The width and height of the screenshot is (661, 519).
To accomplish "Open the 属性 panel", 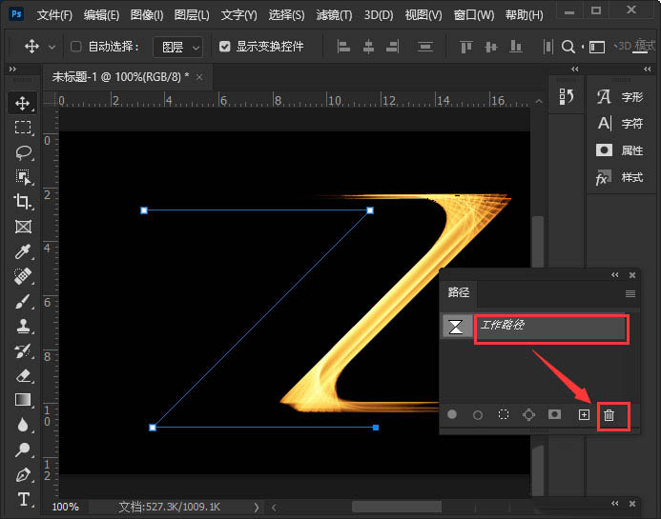I will (620, 150).
